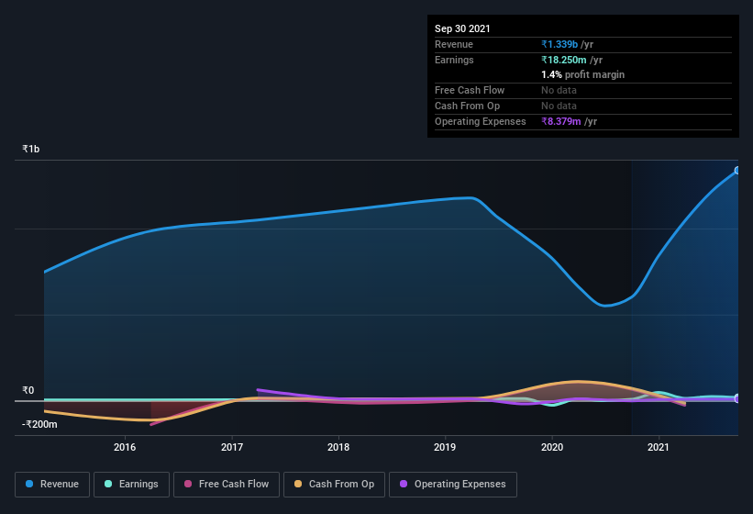This screenshot has width=753, height=514.
Task: Click the 2020 x-axis label
Action: 552,447
